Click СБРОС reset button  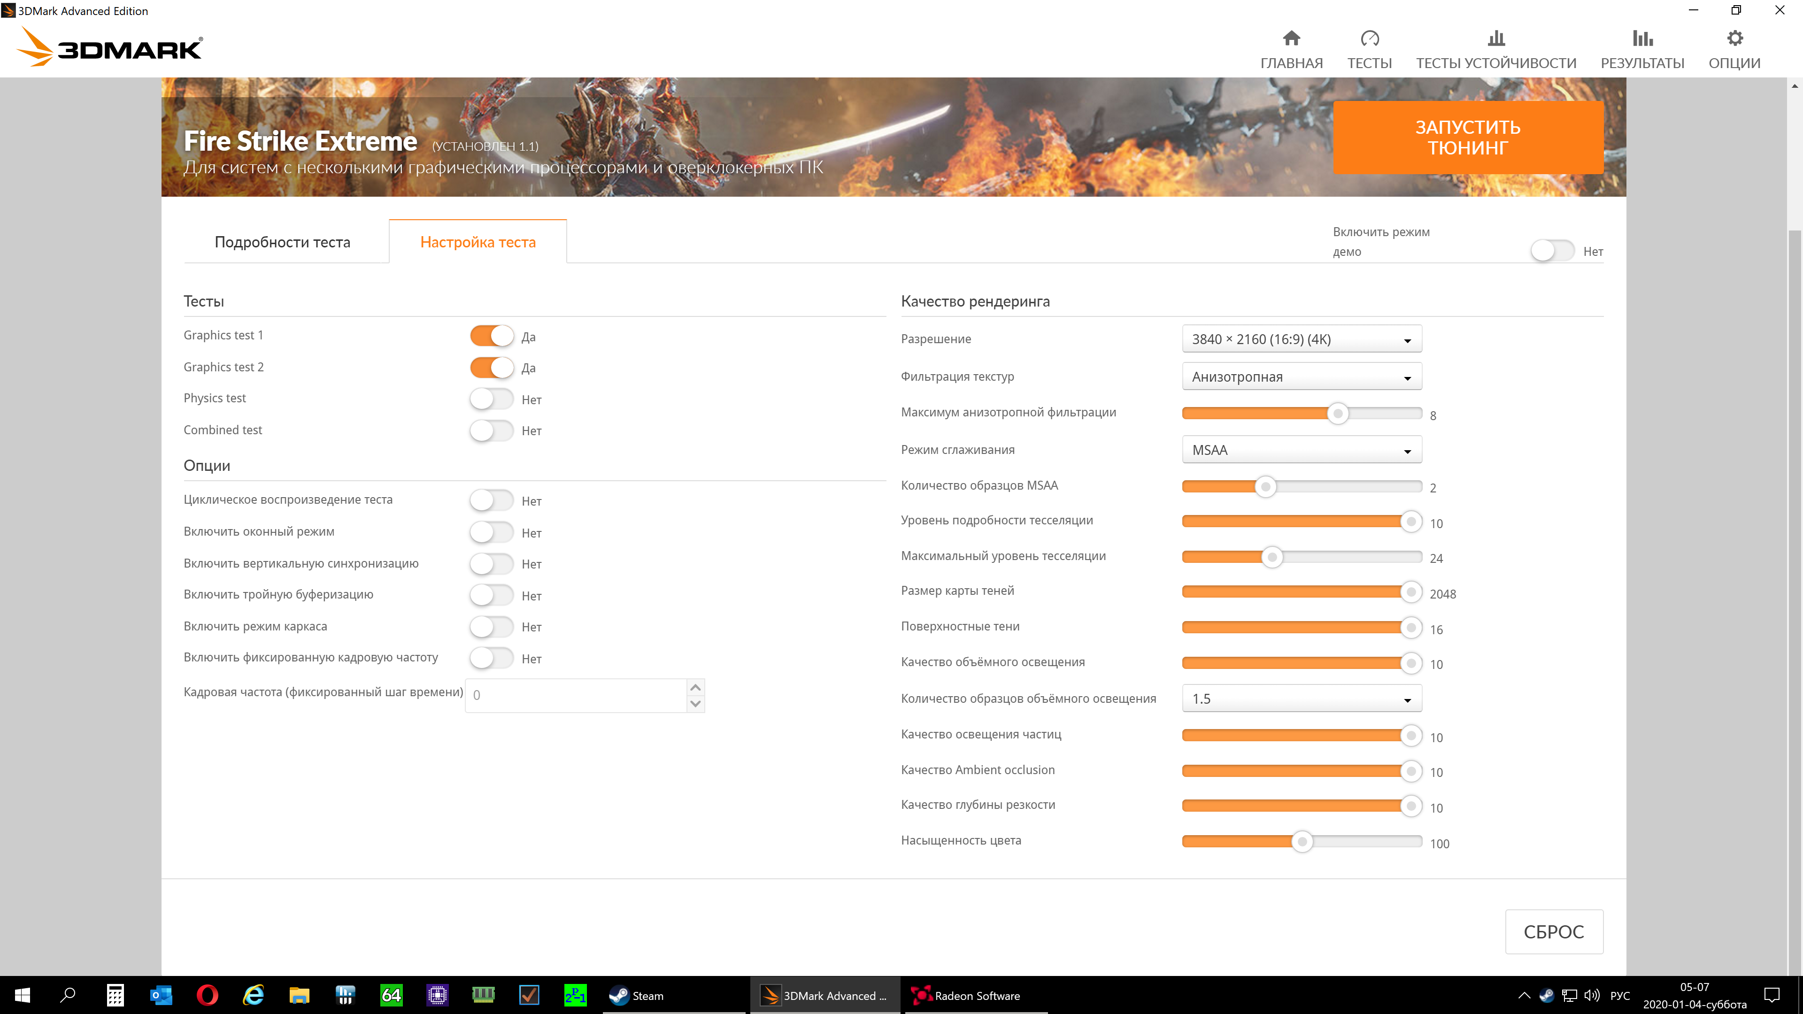(x=1554, y=931)
